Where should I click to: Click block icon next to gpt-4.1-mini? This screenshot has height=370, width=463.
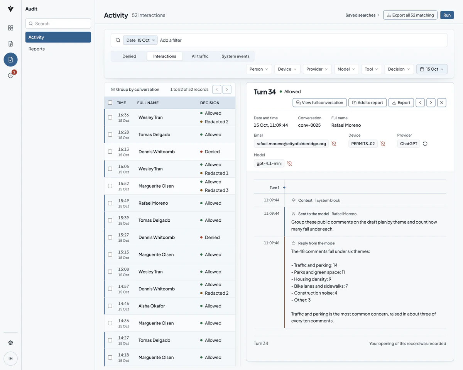(289, 163)
